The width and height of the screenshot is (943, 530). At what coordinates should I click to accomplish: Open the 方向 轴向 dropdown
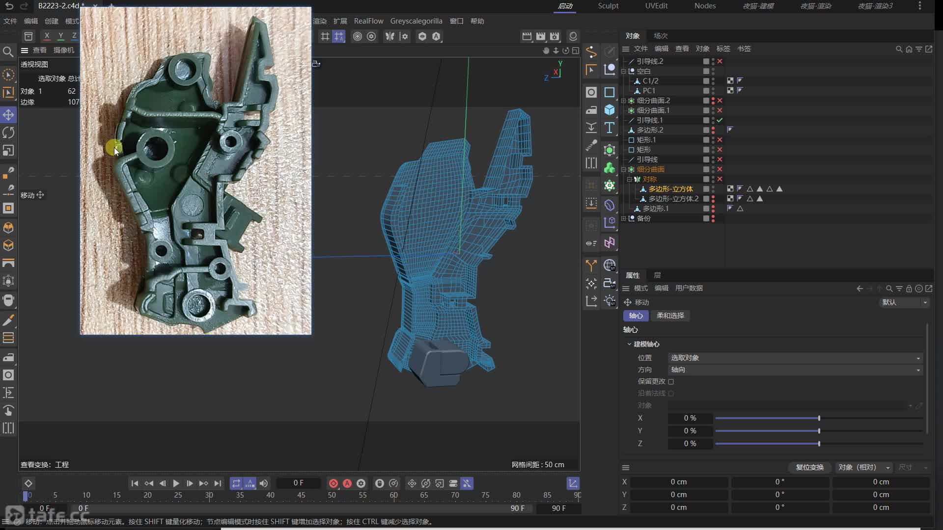tap(795, 370)
